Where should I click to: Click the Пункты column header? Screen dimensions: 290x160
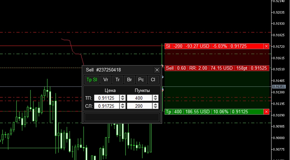(142, 90)
